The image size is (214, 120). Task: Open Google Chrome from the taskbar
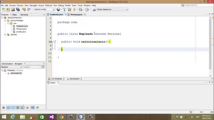(61, 117)
